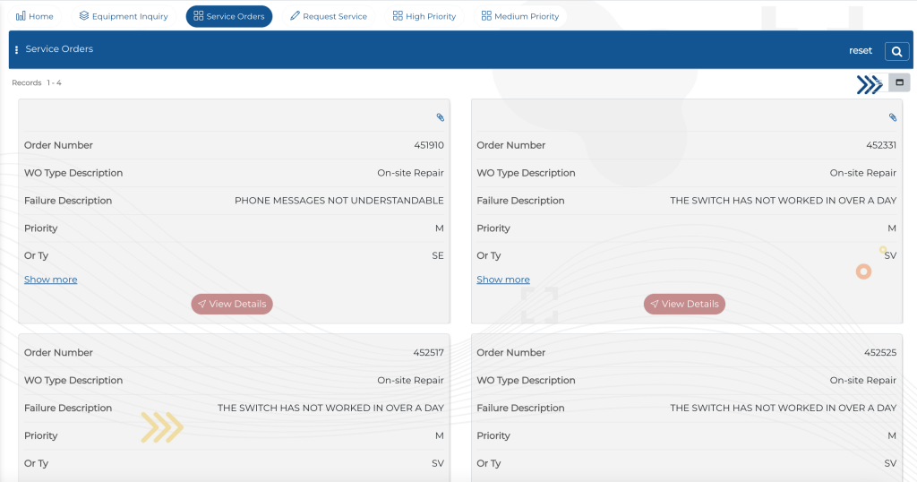Image resolution: width=917 pixels, height=482 pixels.
Task: Click the Equipment Inquiry layers icon
Action: point(84,16)
